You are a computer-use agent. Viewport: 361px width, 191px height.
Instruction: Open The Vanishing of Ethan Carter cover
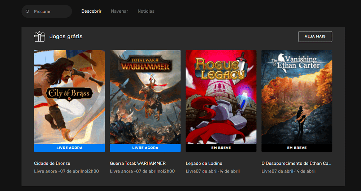[297, 97]
